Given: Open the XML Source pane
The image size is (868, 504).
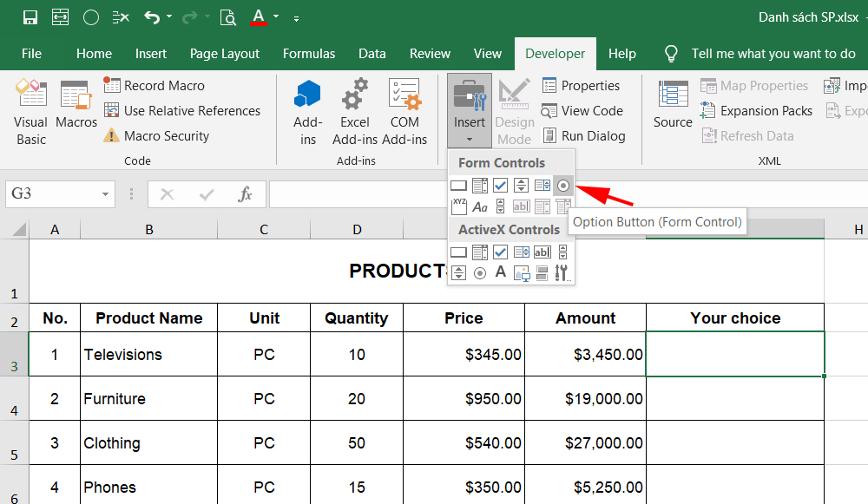Looking at the screenshot, I should pyautogui.click(x=673, y=105).
